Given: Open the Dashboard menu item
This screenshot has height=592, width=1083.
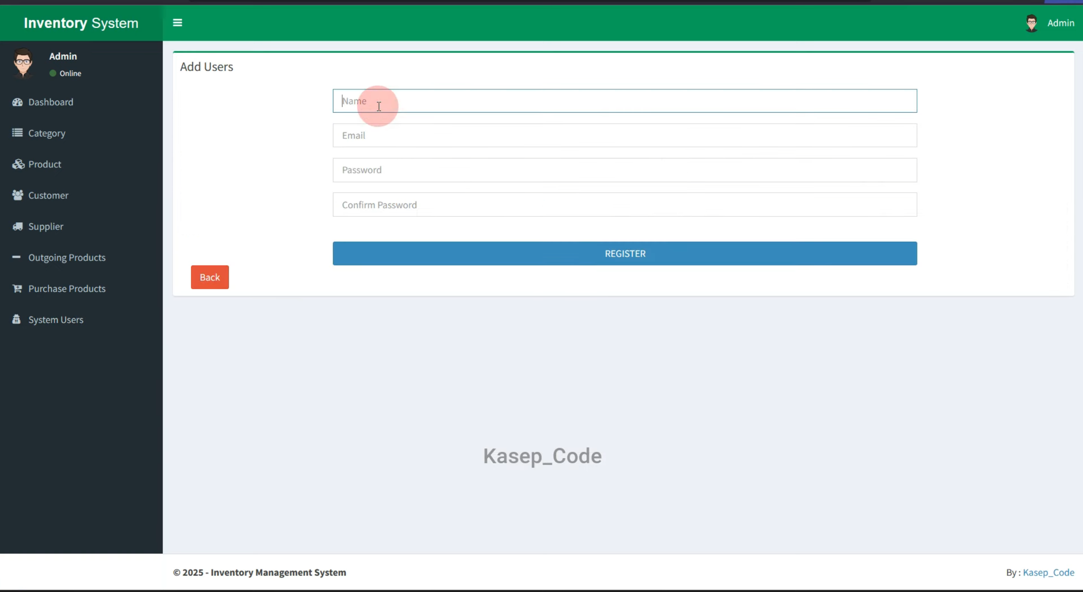Looking at the screenshot, I should coord(81,102).
